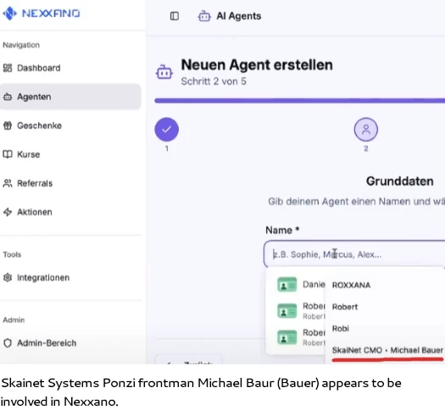The height and width of the screenshot is (410, 445).
Task: Click the Integrationen gear icon
Action: click(8, 278)
